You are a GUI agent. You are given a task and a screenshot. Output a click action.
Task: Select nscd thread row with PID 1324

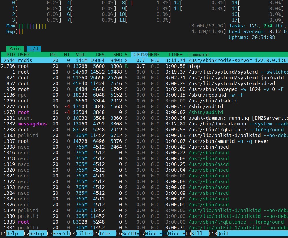(x=144, y=193)
